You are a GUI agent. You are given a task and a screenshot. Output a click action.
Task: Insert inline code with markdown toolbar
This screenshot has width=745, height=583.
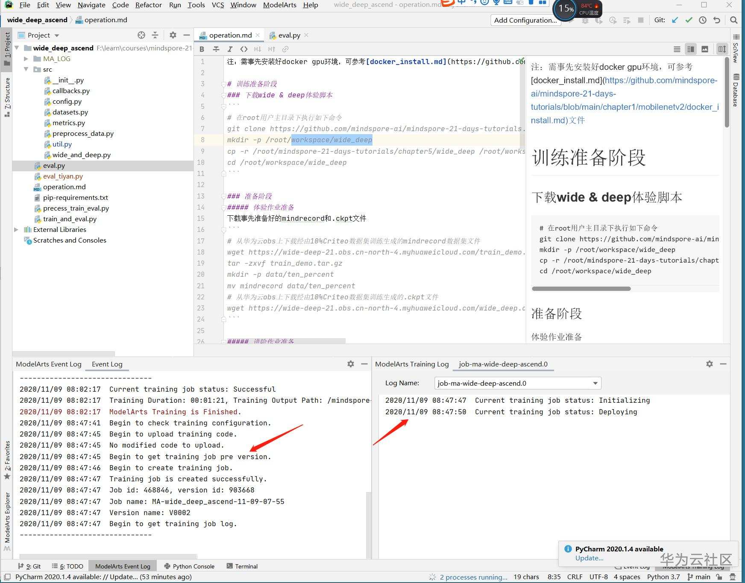point(244,49)
